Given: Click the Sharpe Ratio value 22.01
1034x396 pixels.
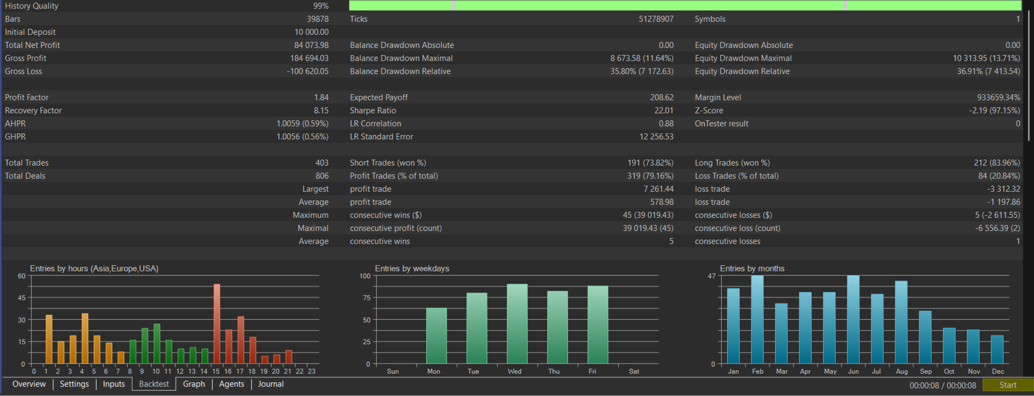Looking at the screenshot, I should (664, 111).
